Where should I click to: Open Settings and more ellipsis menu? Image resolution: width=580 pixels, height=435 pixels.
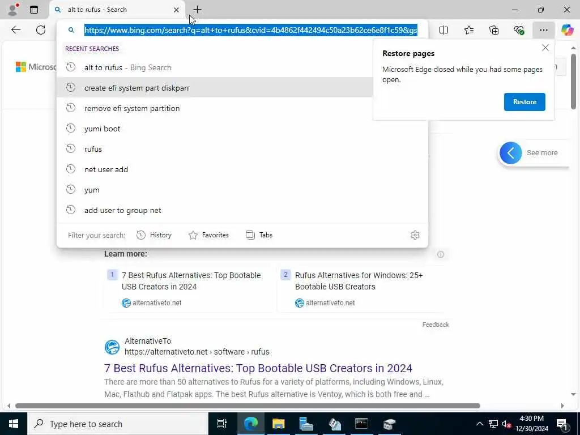pos(543,30)
